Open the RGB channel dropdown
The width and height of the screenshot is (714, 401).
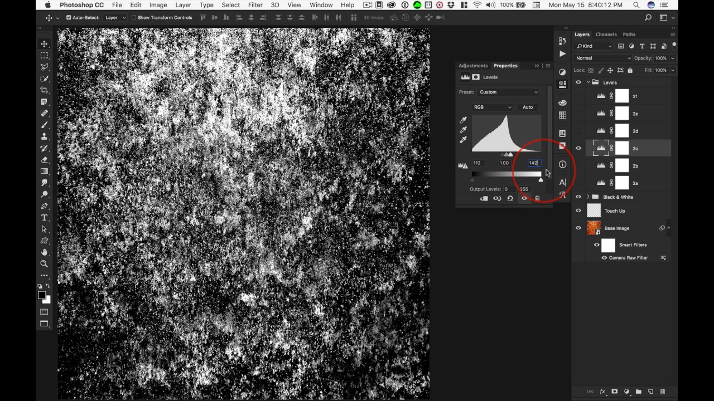coord(493,107)
